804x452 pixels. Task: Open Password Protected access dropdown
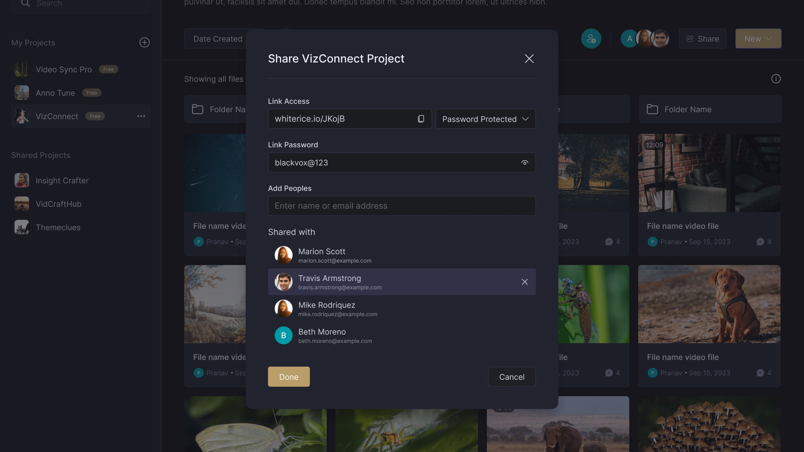click(x=485, y=119)
